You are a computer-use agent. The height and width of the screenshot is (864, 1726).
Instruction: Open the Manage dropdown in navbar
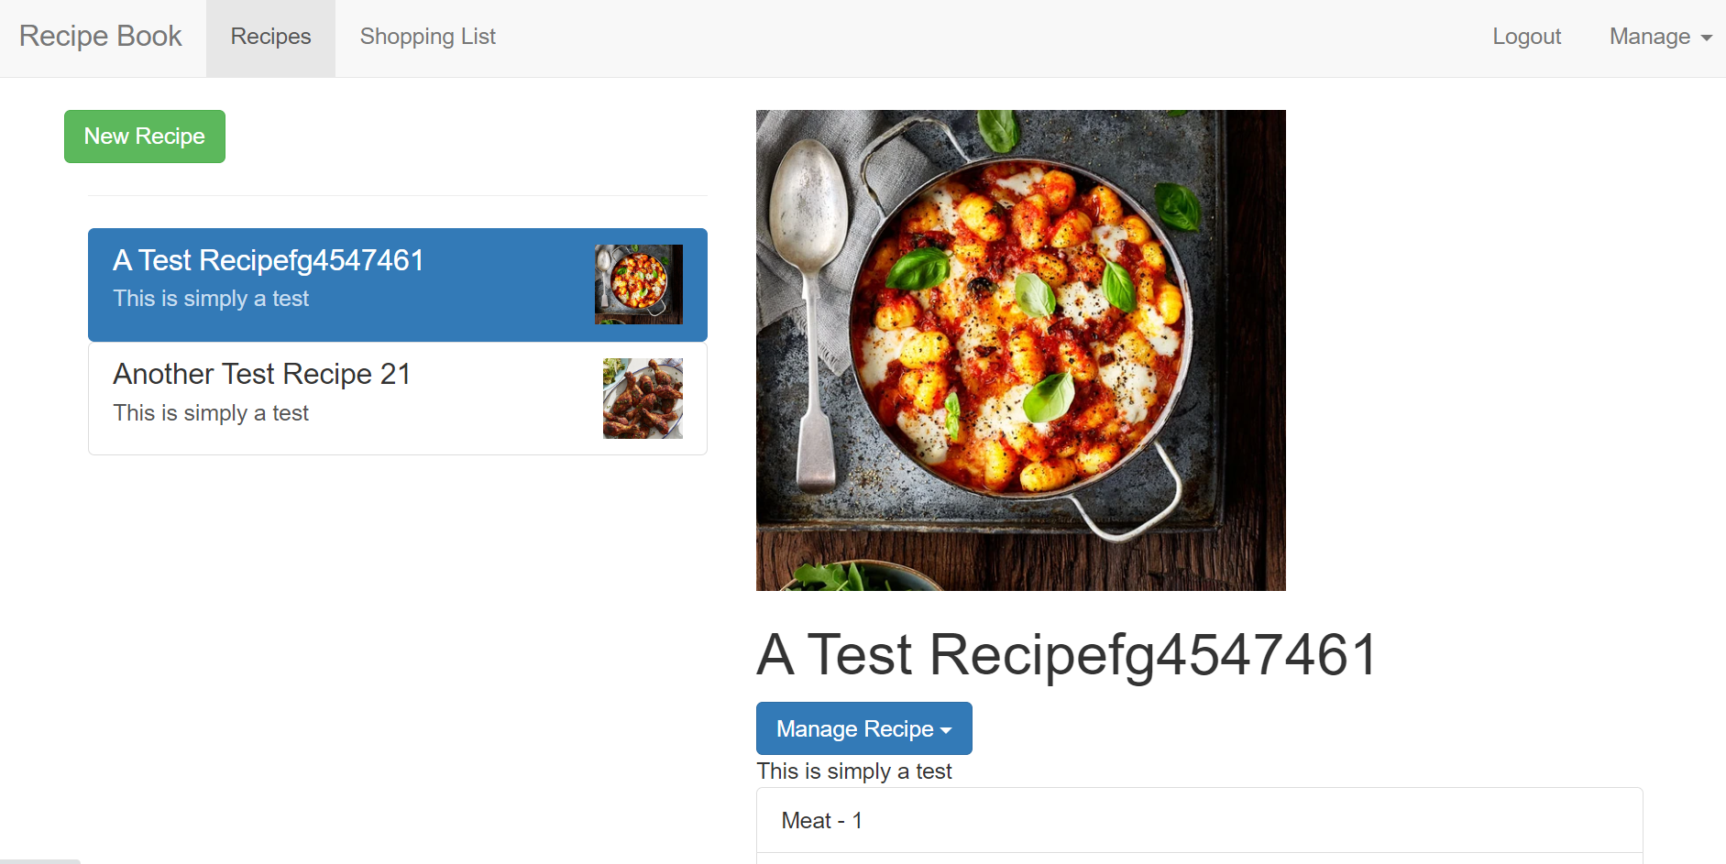pos(1650,37)
